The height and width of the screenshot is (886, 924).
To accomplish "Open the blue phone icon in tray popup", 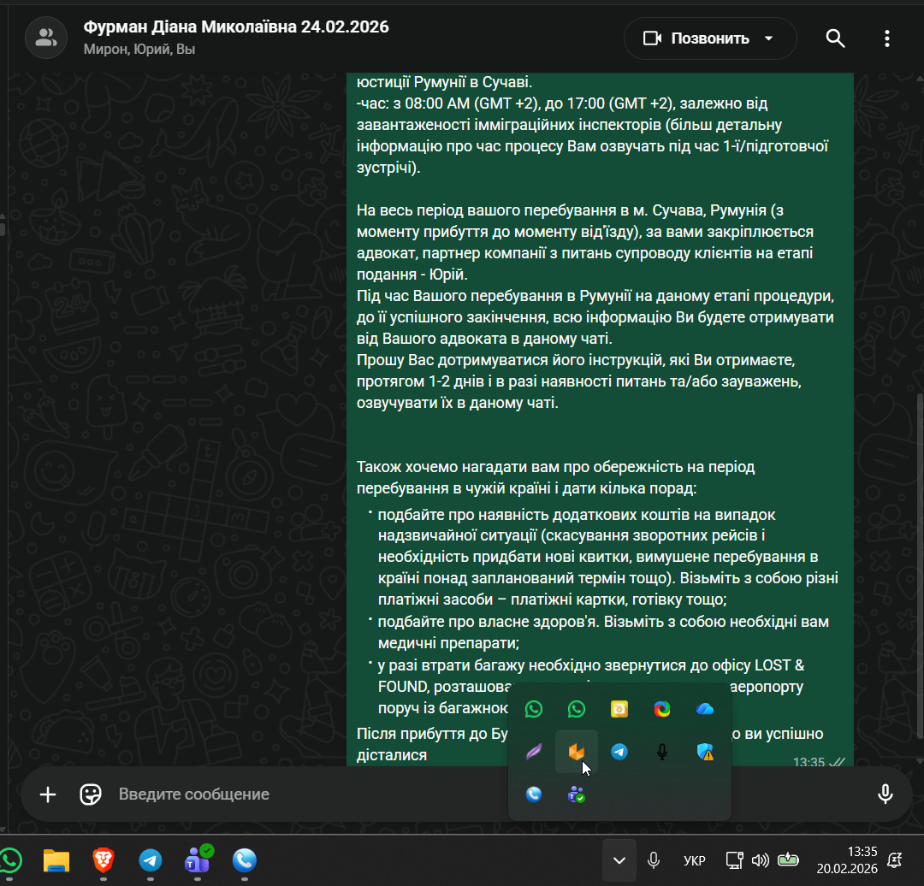I will pos(533,794).
